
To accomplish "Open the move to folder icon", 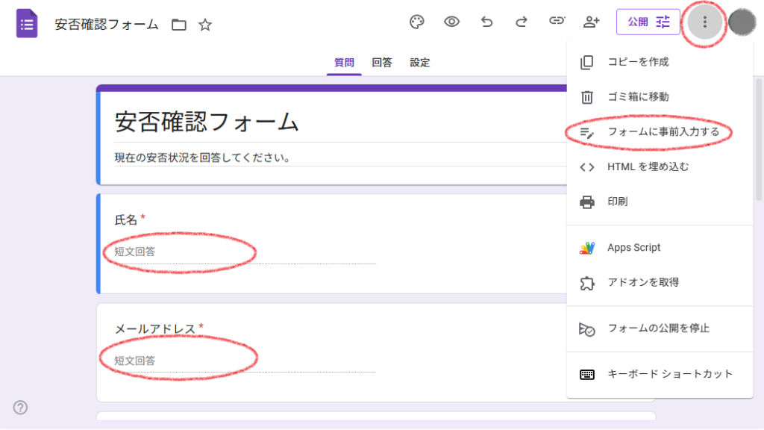I will [179, 25].
